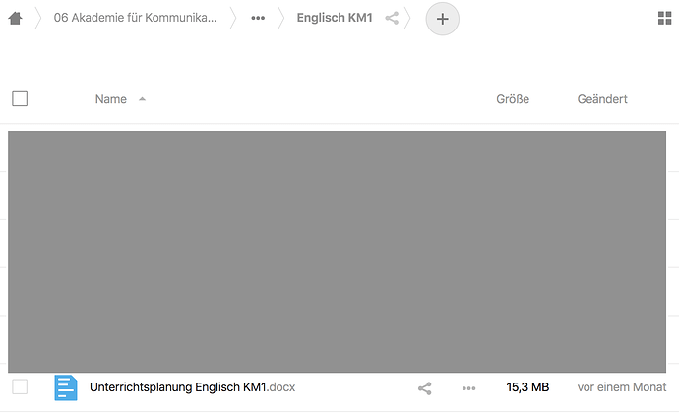Click the 15,3 MB file size value
The width and height of the screenshot is (679, 413).
[x=527, y=387]
